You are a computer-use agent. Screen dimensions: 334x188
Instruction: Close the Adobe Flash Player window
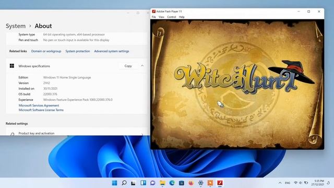pos(319,11)
